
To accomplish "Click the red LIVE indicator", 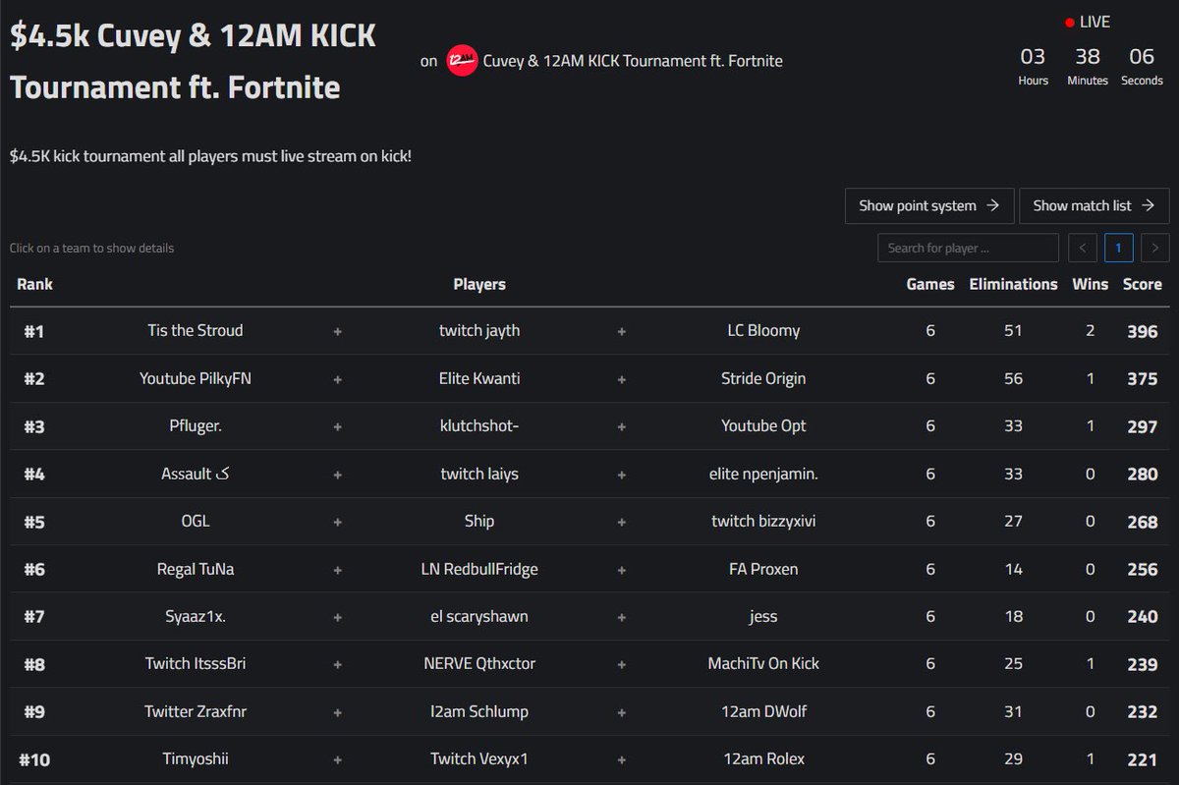I will [1088, 22].
